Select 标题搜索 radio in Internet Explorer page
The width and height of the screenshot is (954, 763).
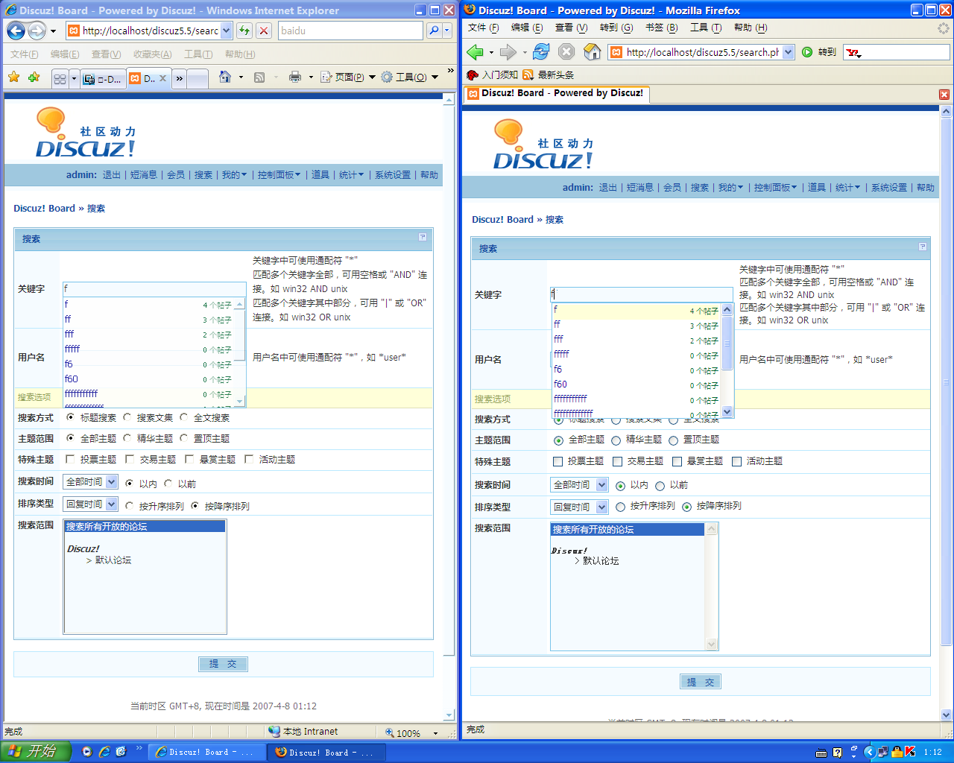pyautogui.click(x=70, y=417)
